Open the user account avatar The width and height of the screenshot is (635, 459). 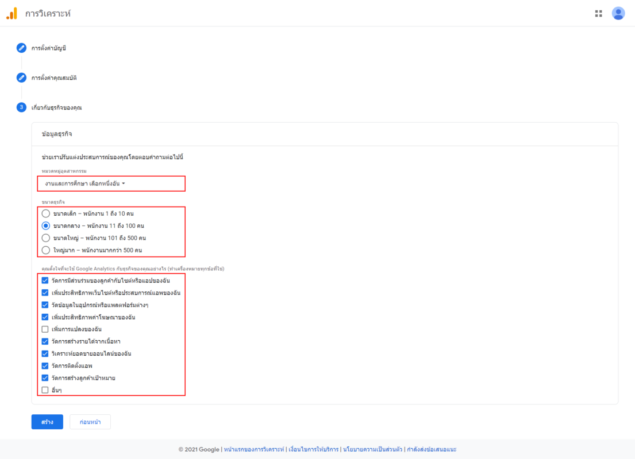pyautogui.click(x=618, y=13)
